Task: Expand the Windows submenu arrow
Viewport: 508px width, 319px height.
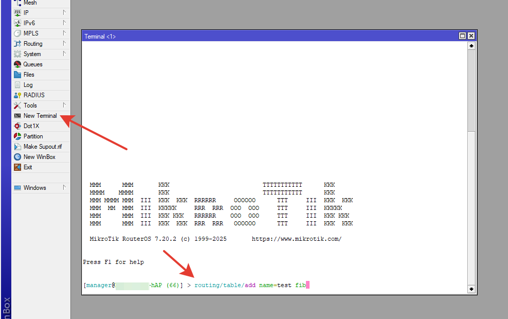Action: 64,188
